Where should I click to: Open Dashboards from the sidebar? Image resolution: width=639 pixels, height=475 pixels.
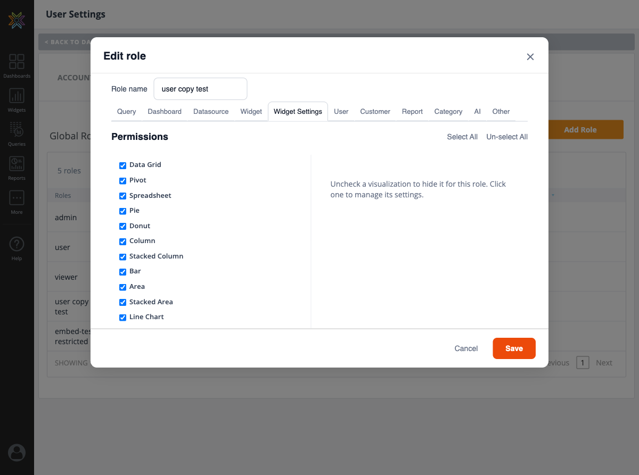pyautogui.click(x=17, y=65)
